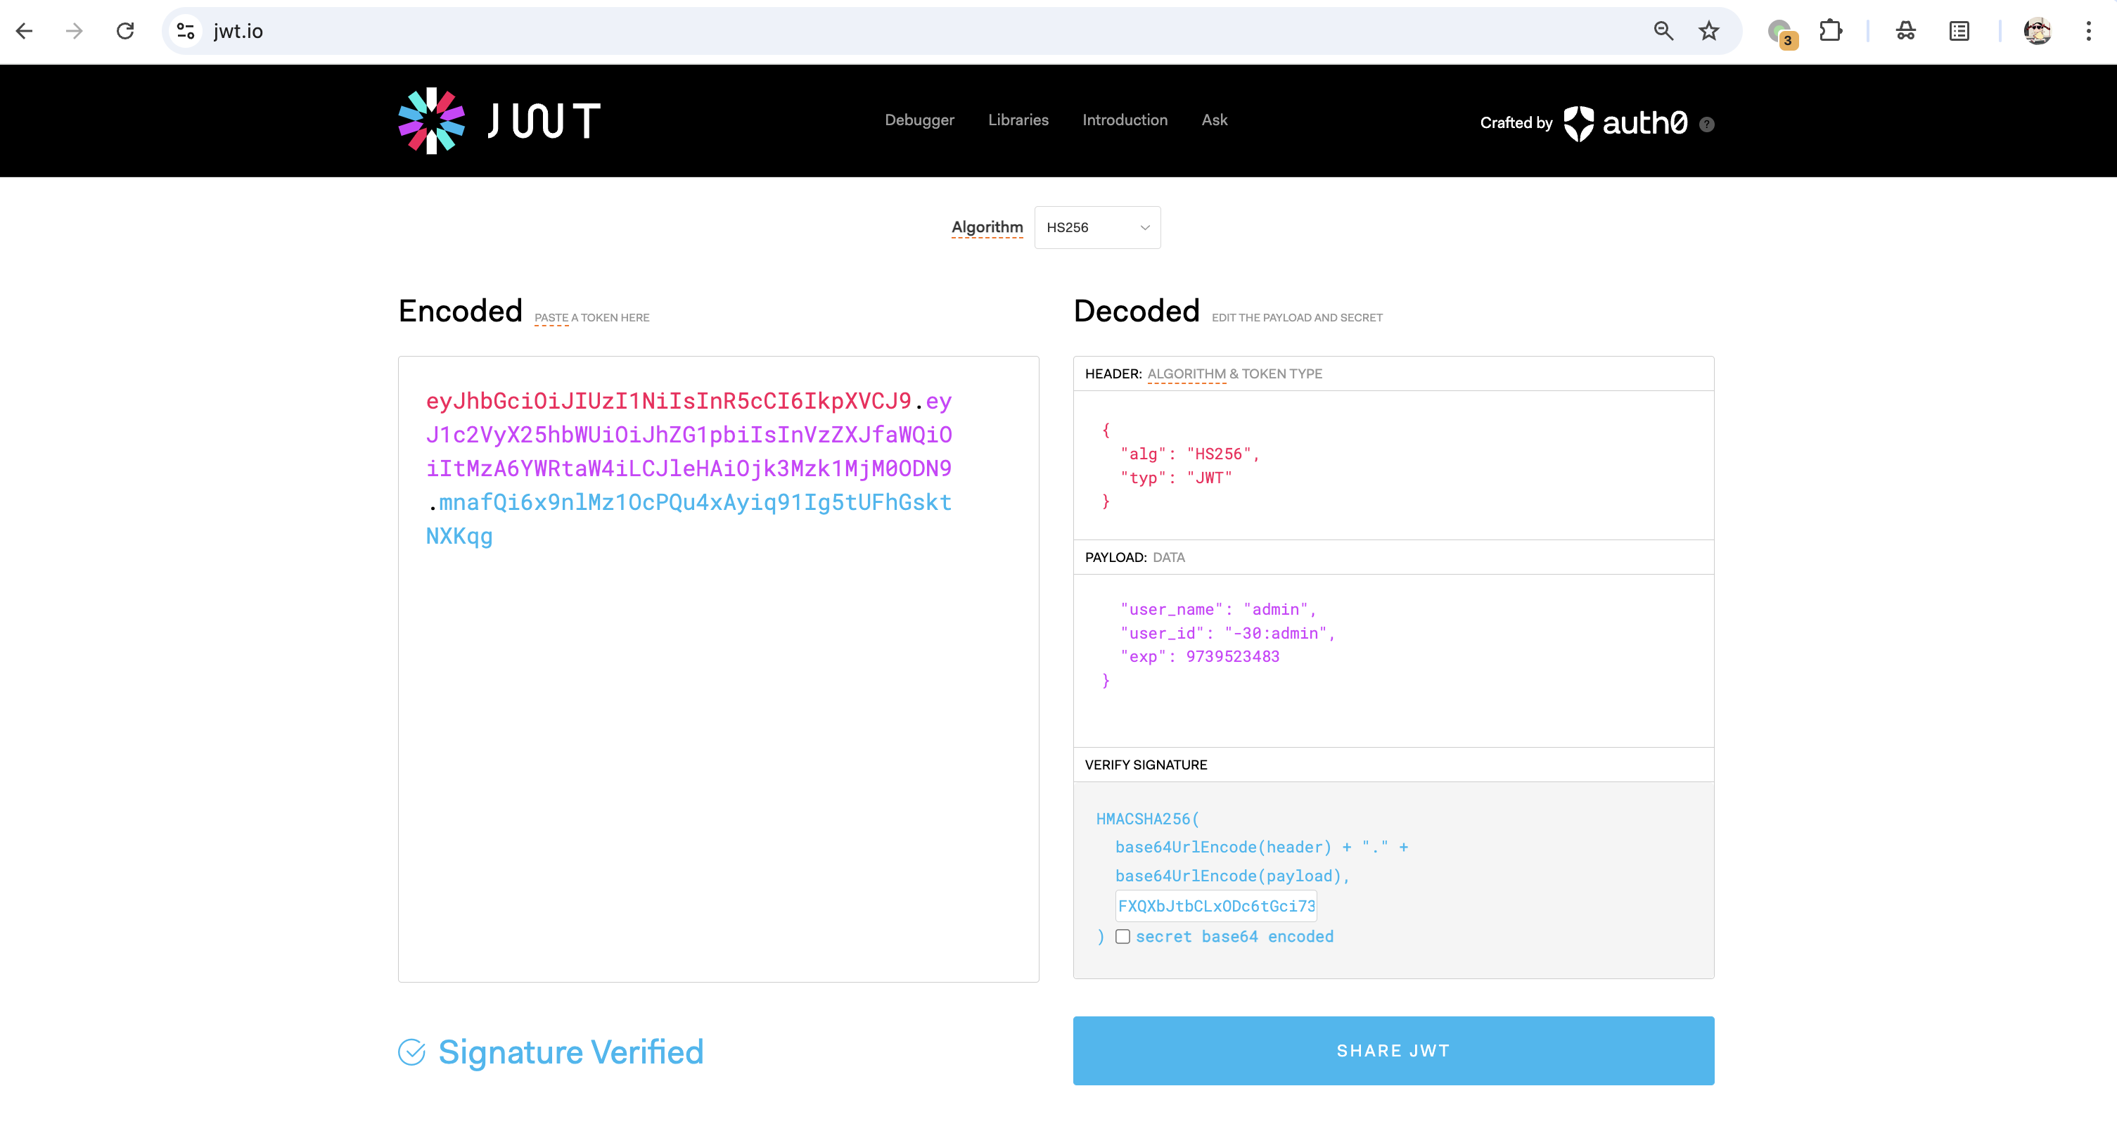This screenshot has height=1124, width=2117.
Task: Open the browser extensions puzzle icon
Action: (1831, 31)
